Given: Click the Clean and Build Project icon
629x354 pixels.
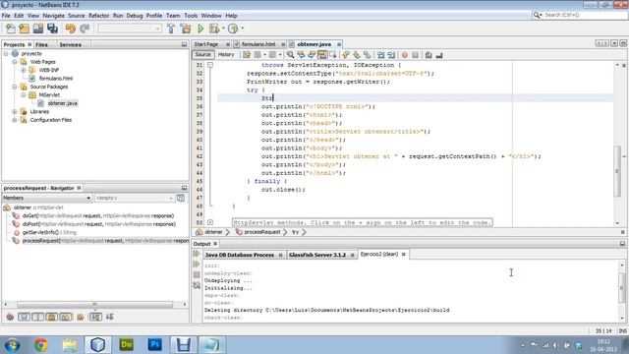Looking at the screenshot, I should [186, 29].
